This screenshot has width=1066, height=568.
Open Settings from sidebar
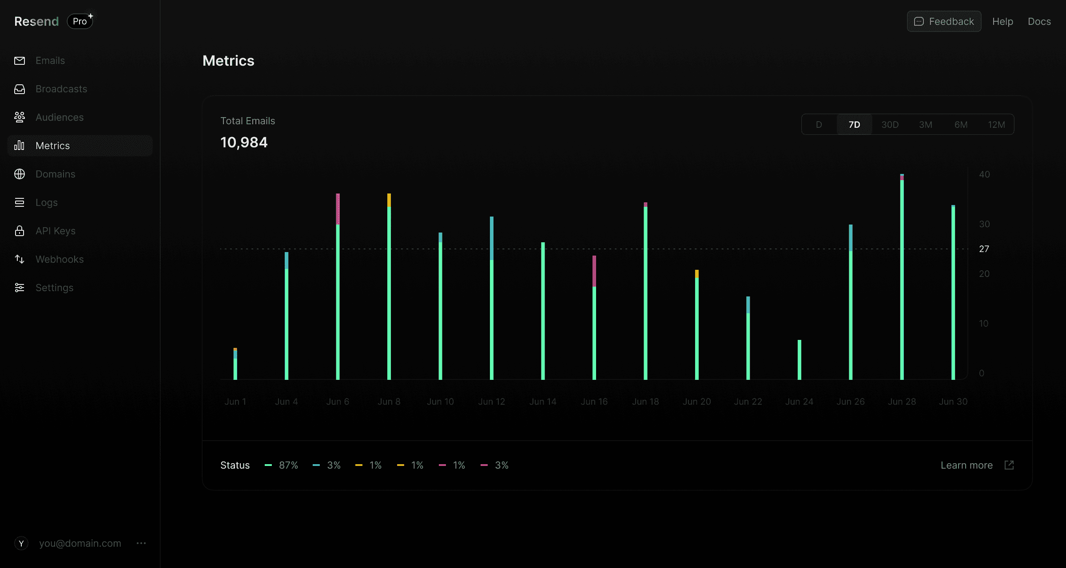point(80,288)
